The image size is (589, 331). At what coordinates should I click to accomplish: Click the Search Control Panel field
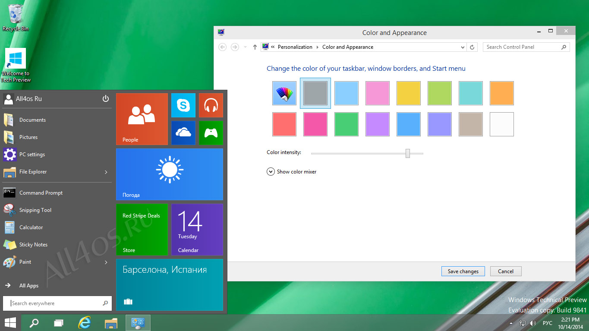[526, 47]
